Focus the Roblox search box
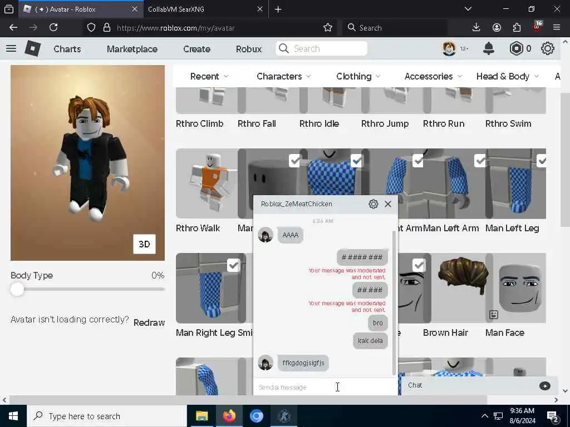The image size is (570, 427). 321,48
